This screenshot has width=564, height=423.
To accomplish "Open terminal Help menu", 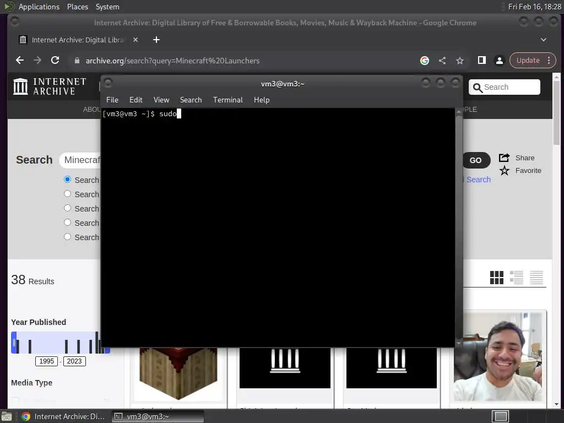I will (x=262, y=100).
